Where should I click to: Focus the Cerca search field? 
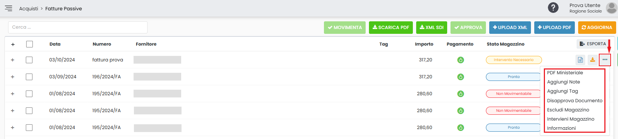(x=78, y=27)
